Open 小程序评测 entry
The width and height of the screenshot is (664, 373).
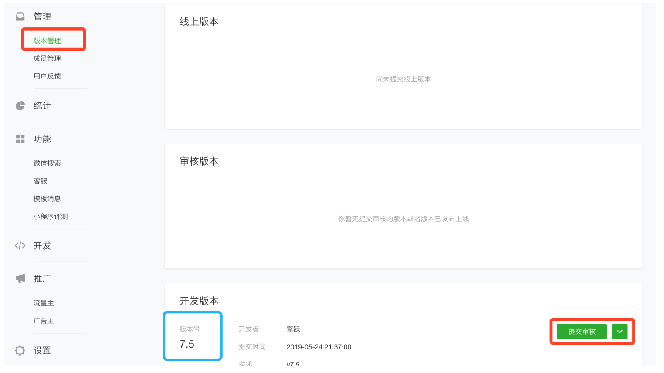point(51,217)
